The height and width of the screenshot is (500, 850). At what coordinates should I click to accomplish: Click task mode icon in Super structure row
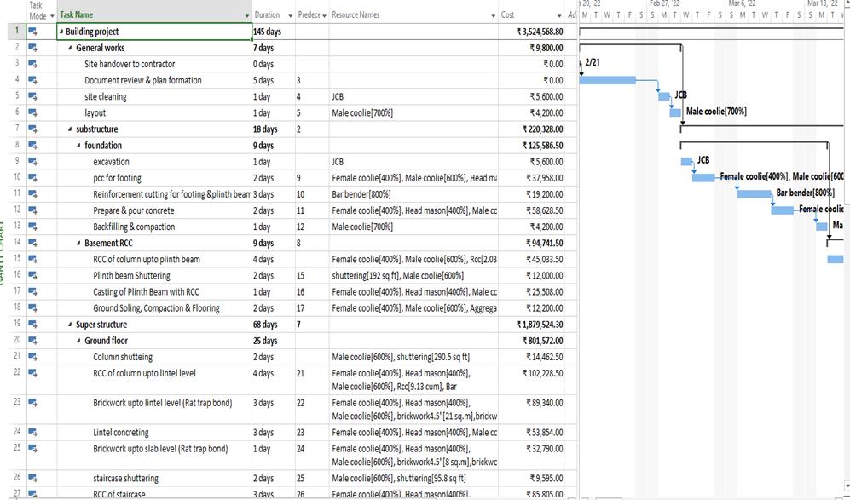[x=32, y=324]
